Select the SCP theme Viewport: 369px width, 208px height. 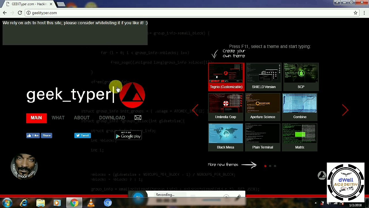point(301,77)
